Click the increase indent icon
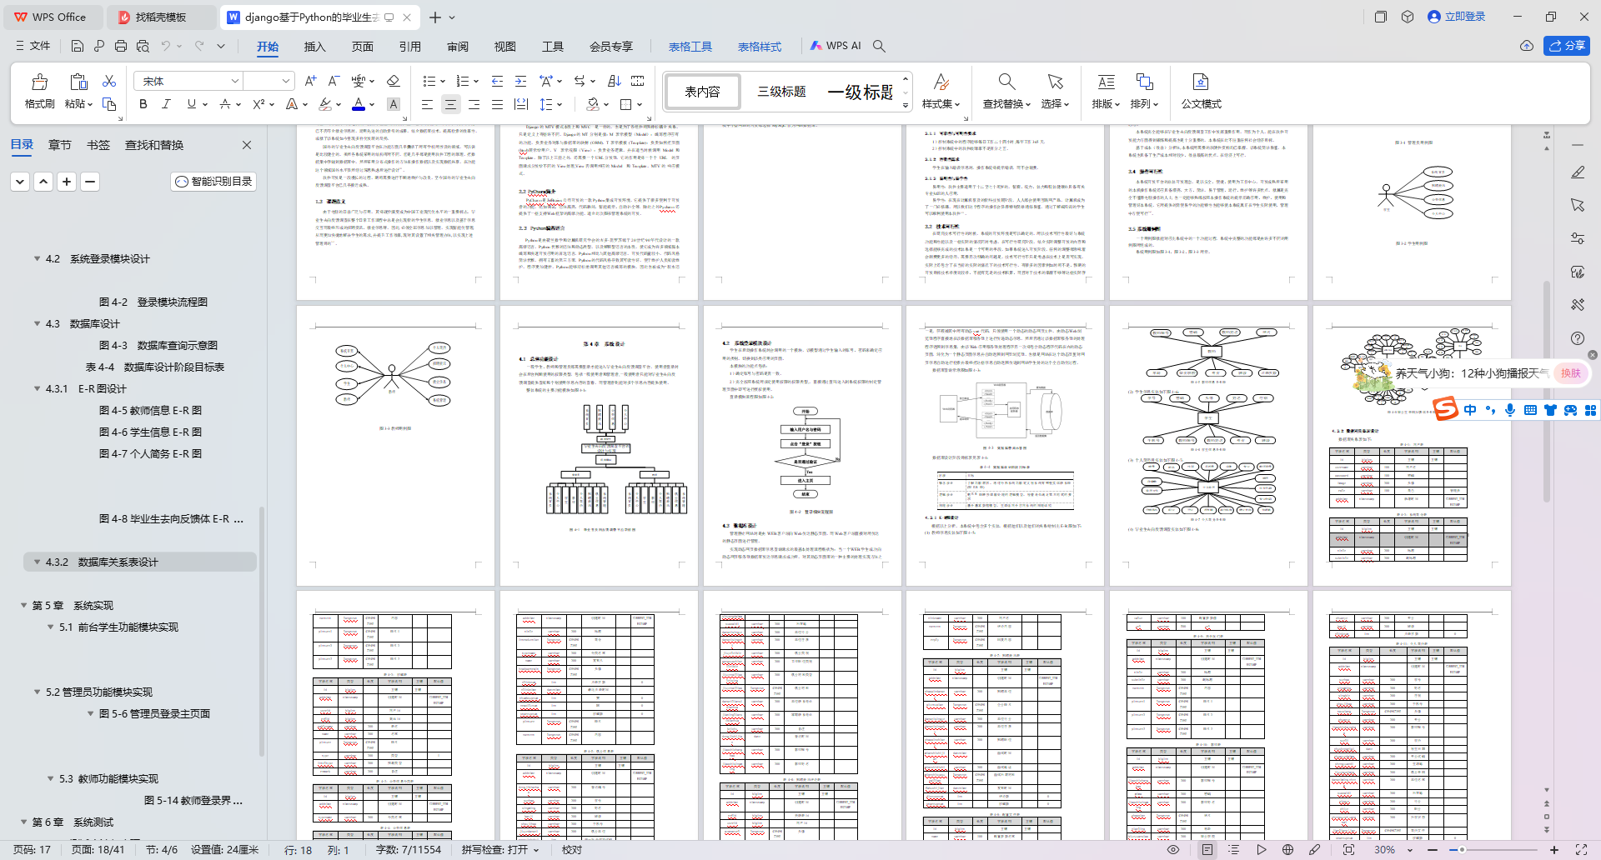1601x860 pixels. 520,81
